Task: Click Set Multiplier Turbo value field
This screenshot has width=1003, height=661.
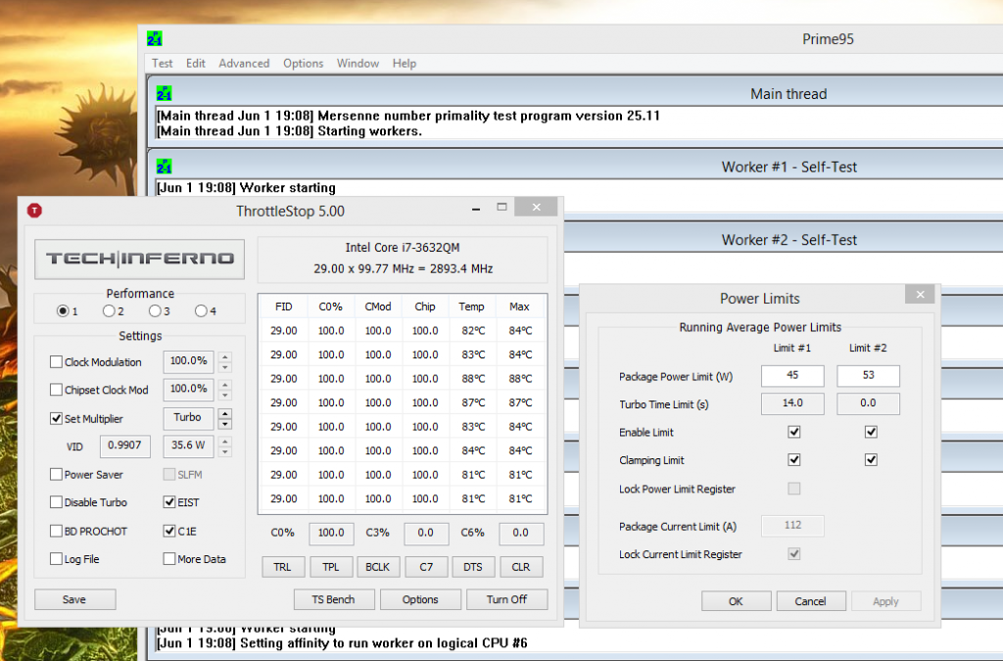Action: pyautogui.click(x=188, y=418)
